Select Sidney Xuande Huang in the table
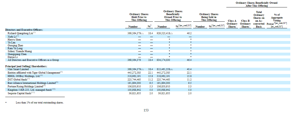 tap(20, 51)
